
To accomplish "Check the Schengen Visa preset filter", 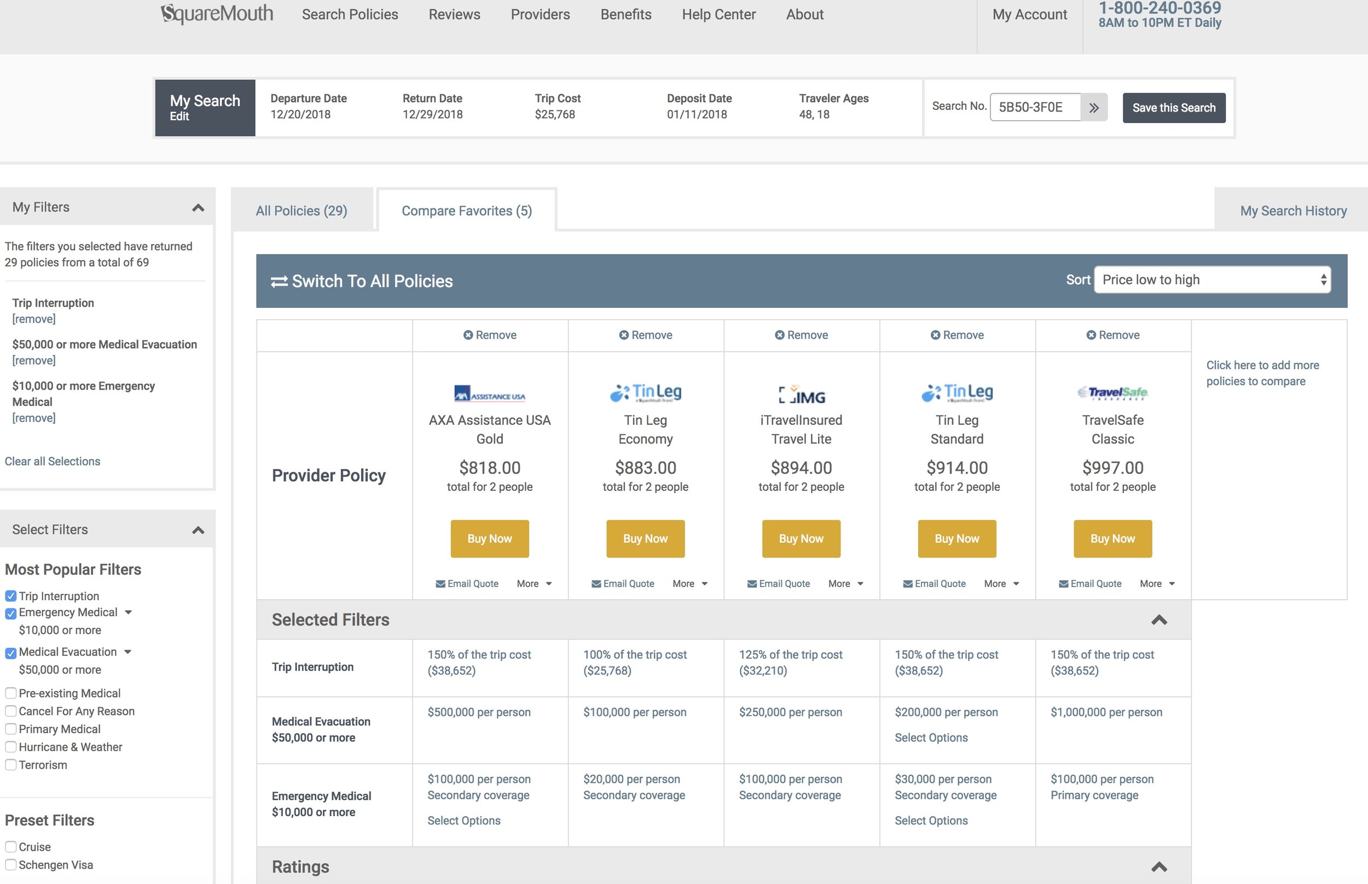I will coord(10,865).
